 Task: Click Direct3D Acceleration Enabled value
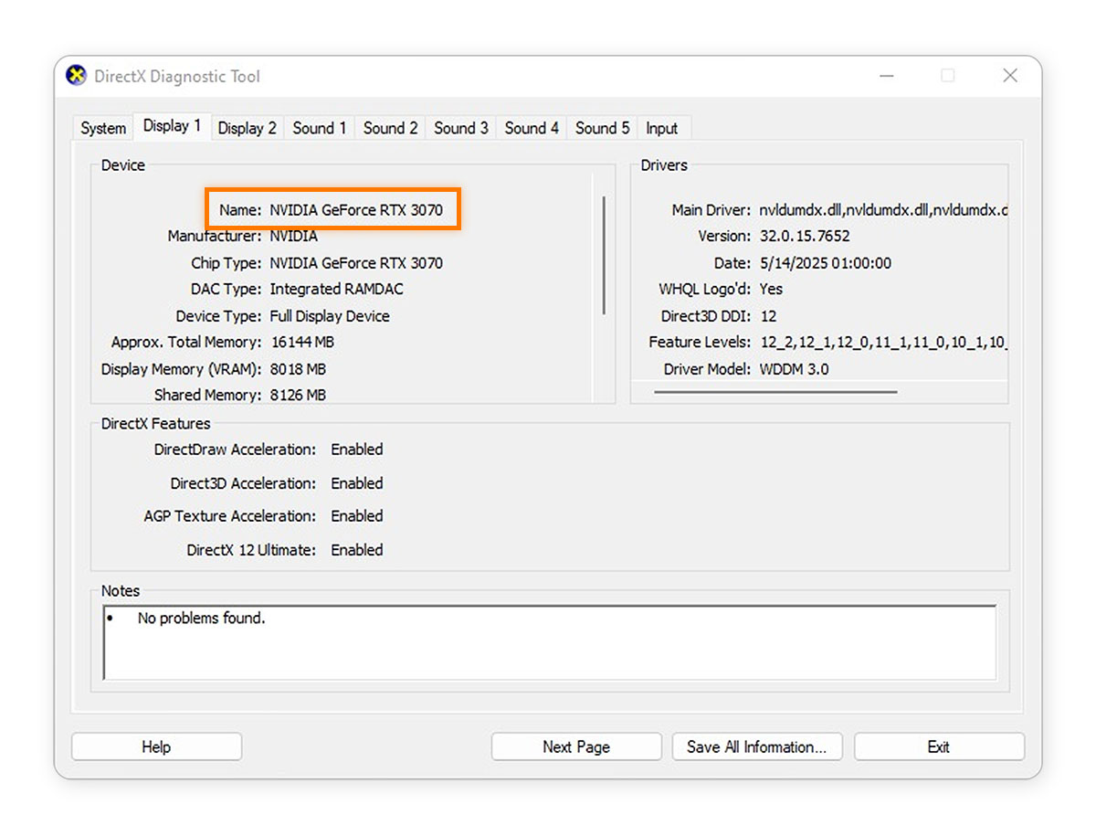(357, 483)
